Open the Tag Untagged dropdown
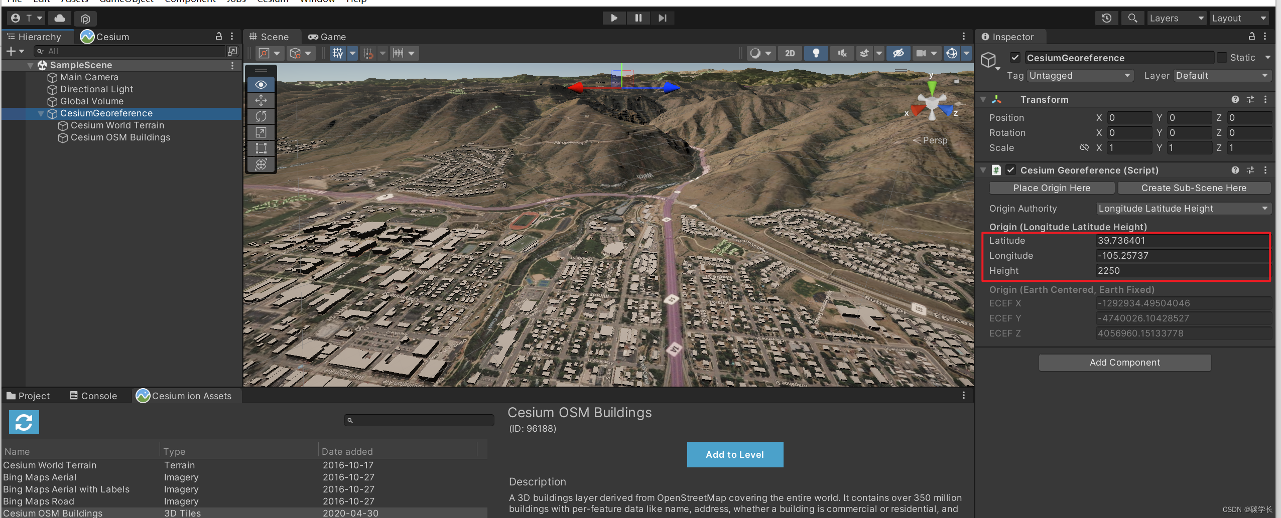Screen dimensions: 1281x518 [1080, 76]
